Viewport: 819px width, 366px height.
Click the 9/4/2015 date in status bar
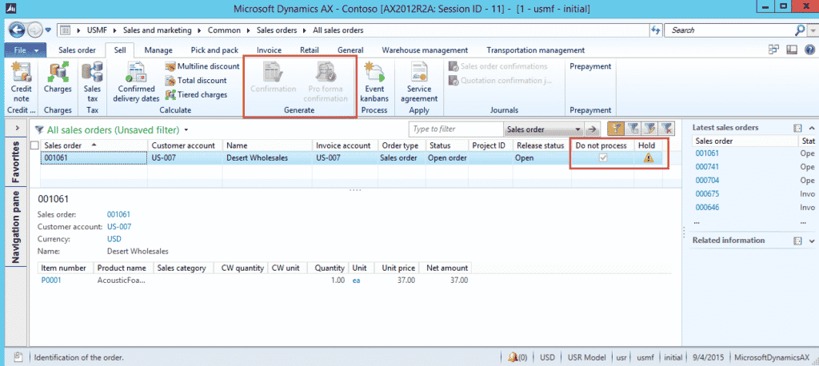coord(707,358)
